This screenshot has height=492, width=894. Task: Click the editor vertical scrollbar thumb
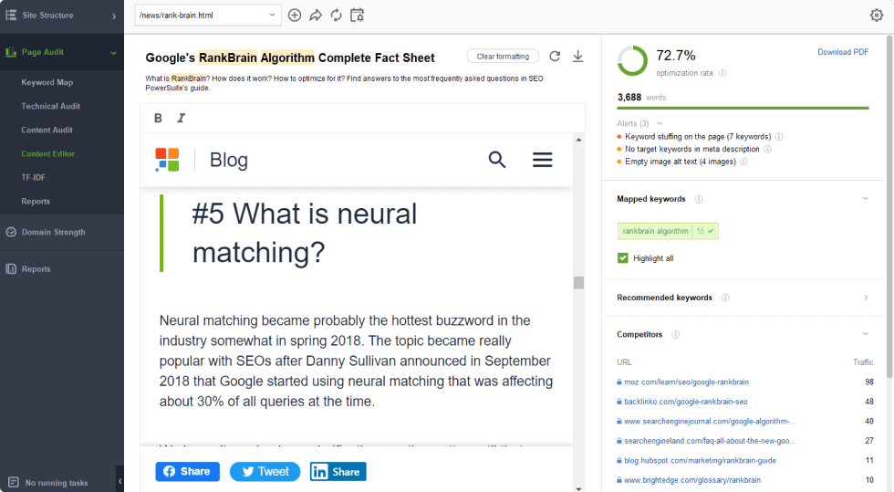tap(578, 283)
